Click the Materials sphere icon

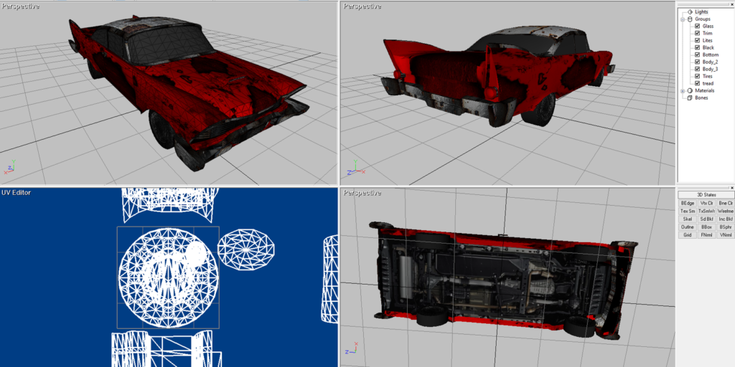[x=690, y=90]
